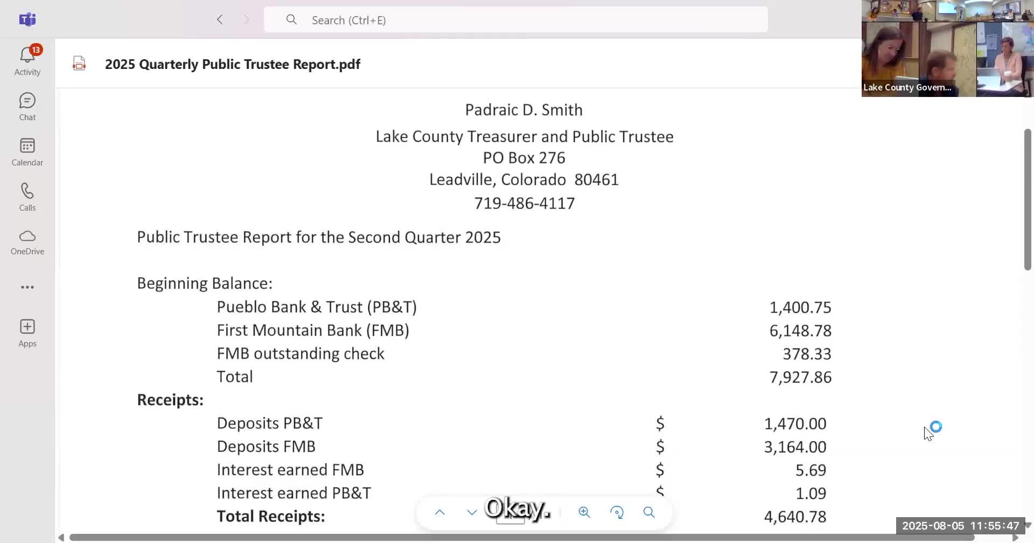Navigate back with the left arrow

pos(220,20)
